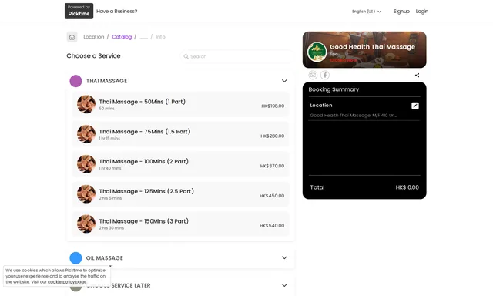Click the share icon
The width and height of the screenshot is (493, 296).
(417, 76)
